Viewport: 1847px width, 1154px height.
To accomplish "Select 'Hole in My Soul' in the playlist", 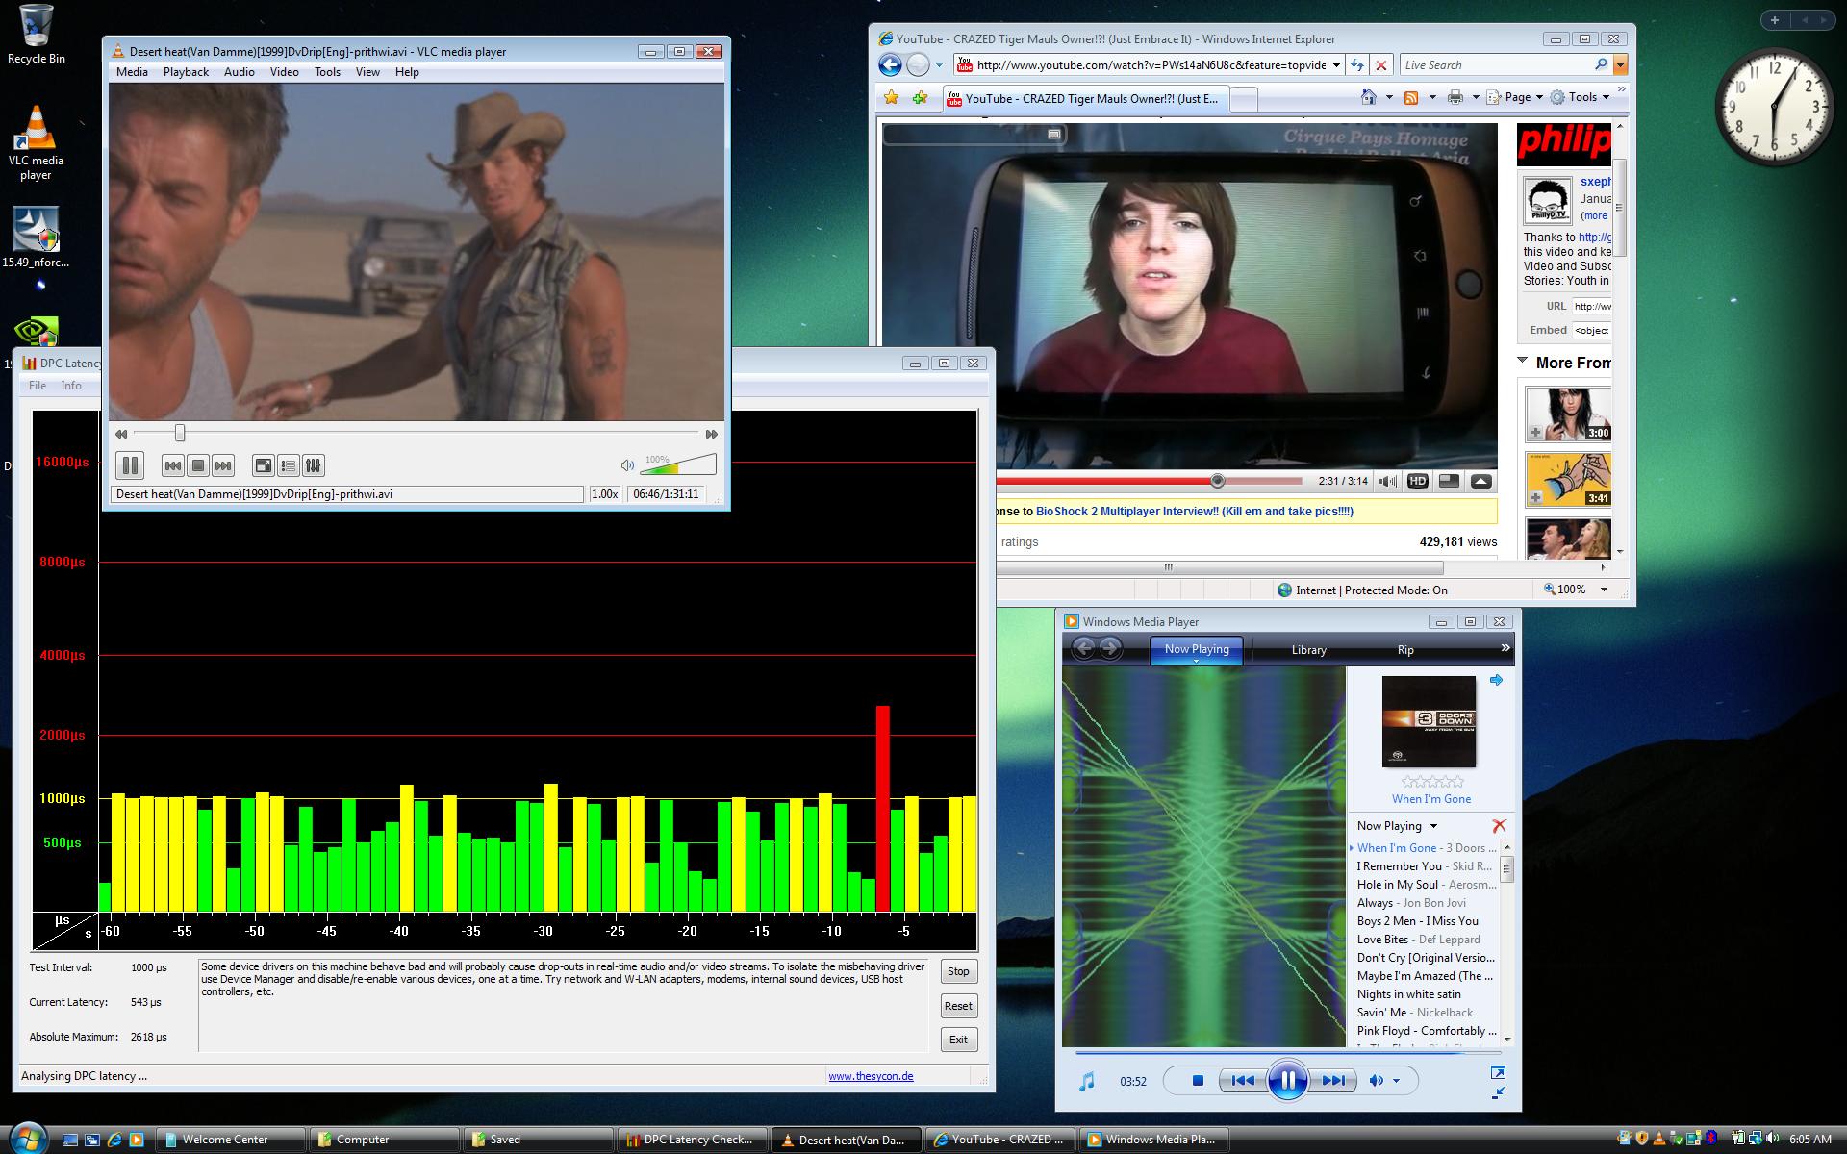I will click(1426, 885).
